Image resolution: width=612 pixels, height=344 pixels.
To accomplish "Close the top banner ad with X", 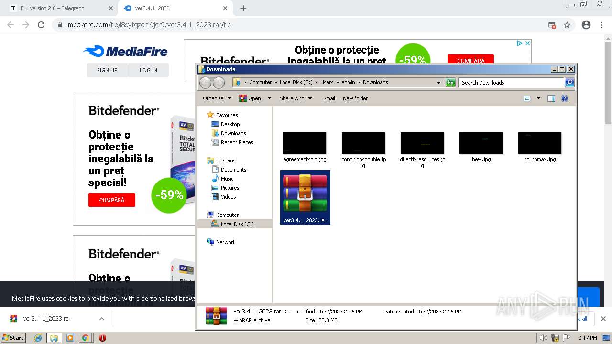I will pyautogui.click(x=527, y=43).
